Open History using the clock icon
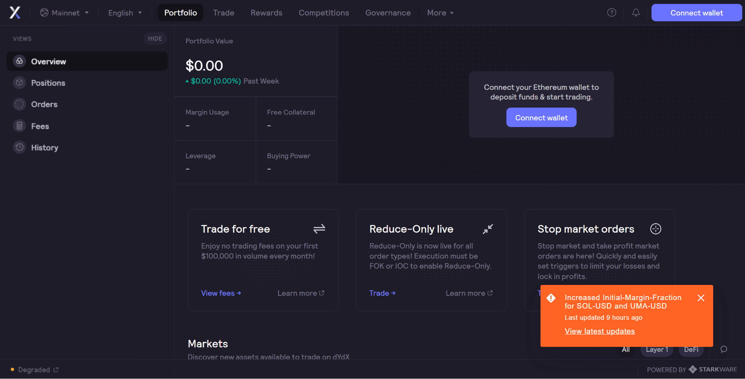Screen dimensions: 745x379 tap(19, 147)
